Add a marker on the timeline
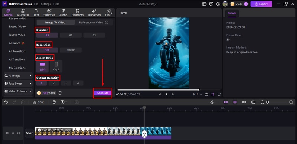Screen dimensions: 297x144 click(x=54, y=102)
